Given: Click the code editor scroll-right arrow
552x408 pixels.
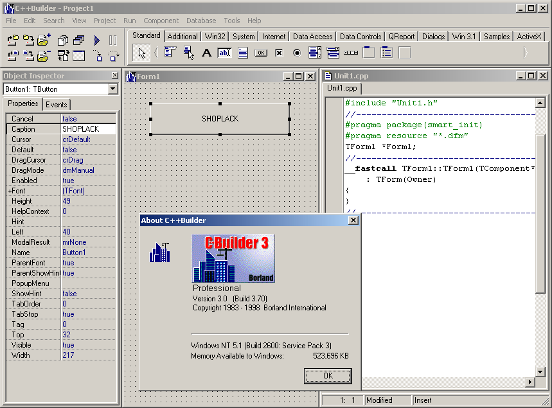Looking at the screenshot, I should pyautogui.click(x=530, y=382).
